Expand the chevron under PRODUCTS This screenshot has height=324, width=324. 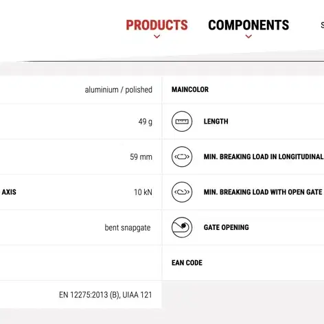pyautogui.click(x=157, y=36)
